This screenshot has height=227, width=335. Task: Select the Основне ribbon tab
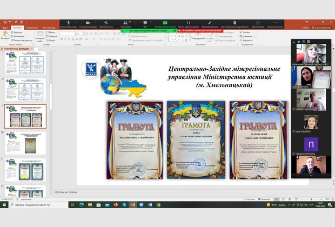pyautogui.click(x=17, y=28)
